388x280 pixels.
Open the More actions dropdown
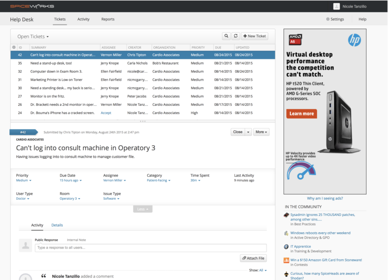pos(261,132)
